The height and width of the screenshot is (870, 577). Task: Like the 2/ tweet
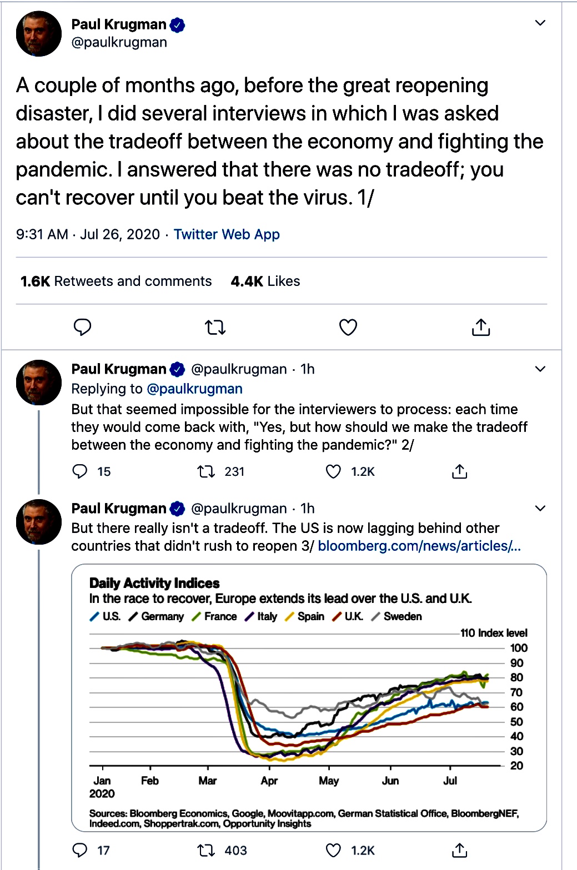pos(333,472)
